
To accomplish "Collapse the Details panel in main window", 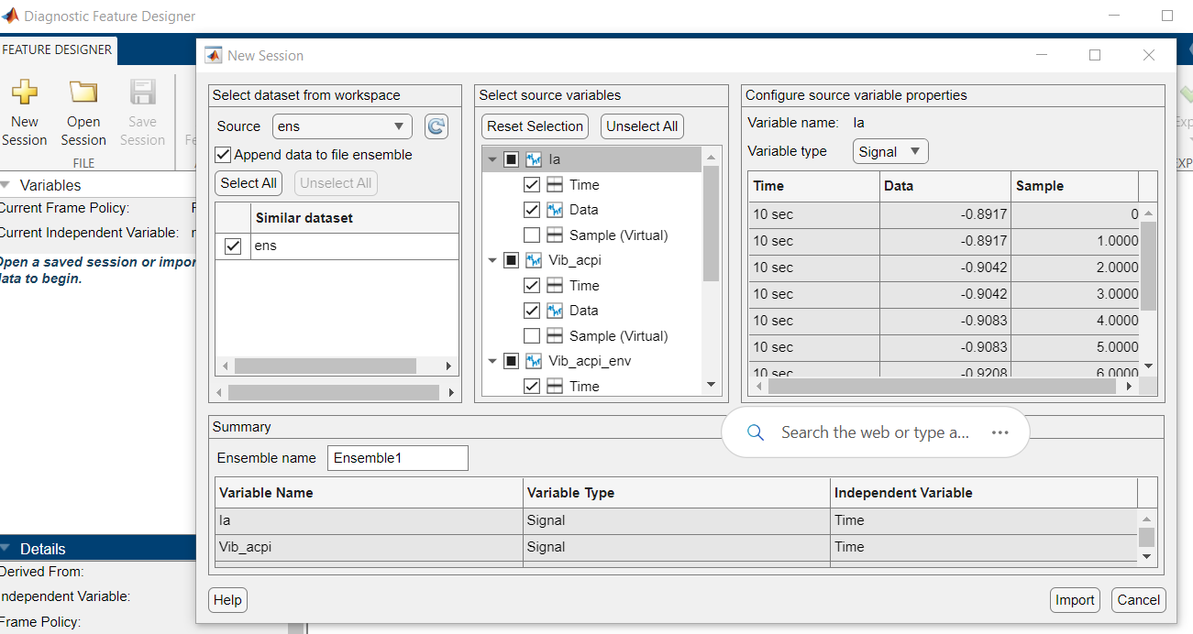I will [x=6, y=549].
